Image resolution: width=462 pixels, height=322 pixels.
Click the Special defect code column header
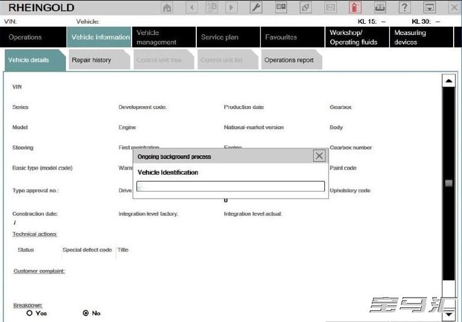(87, 250)
